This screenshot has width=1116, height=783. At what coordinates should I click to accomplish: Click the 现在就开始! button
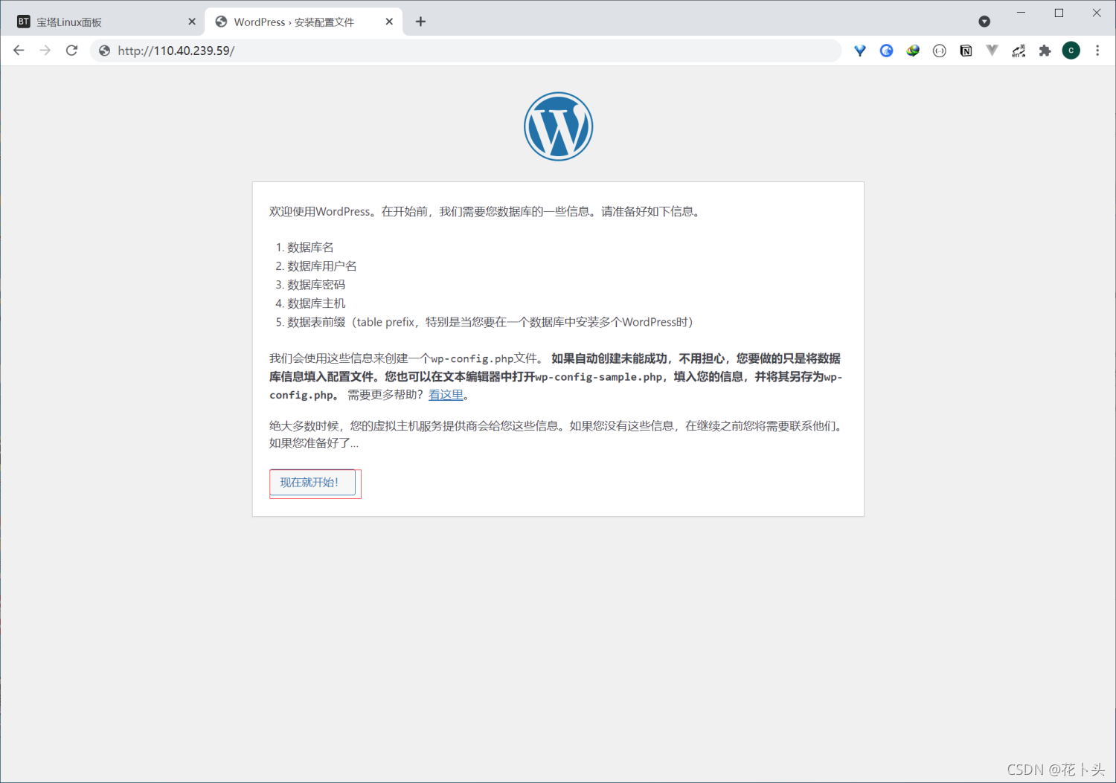click(312, 483)
